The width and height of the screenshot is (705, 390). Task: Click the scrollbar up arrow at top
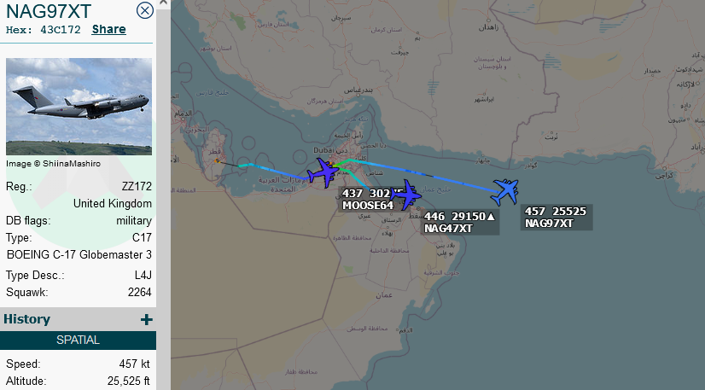coord(163,3)
